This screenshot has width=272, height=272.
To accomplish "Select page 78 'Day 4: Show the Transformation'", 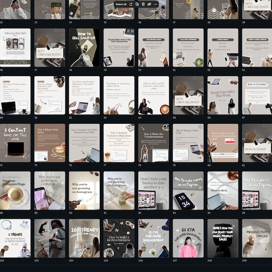I will tap(154, 143).
